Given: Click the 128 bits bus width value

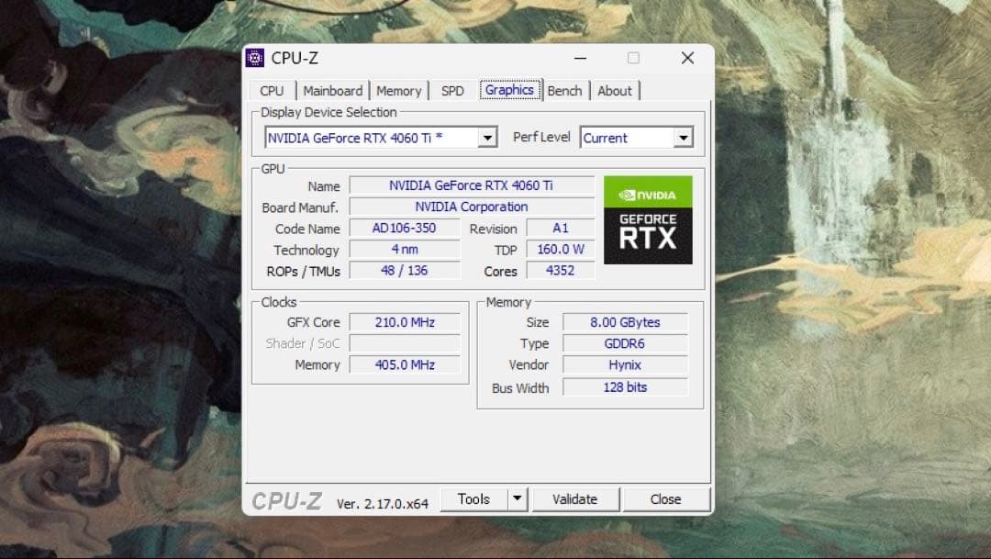Looking at the screenshot, I should pos(625,387).
